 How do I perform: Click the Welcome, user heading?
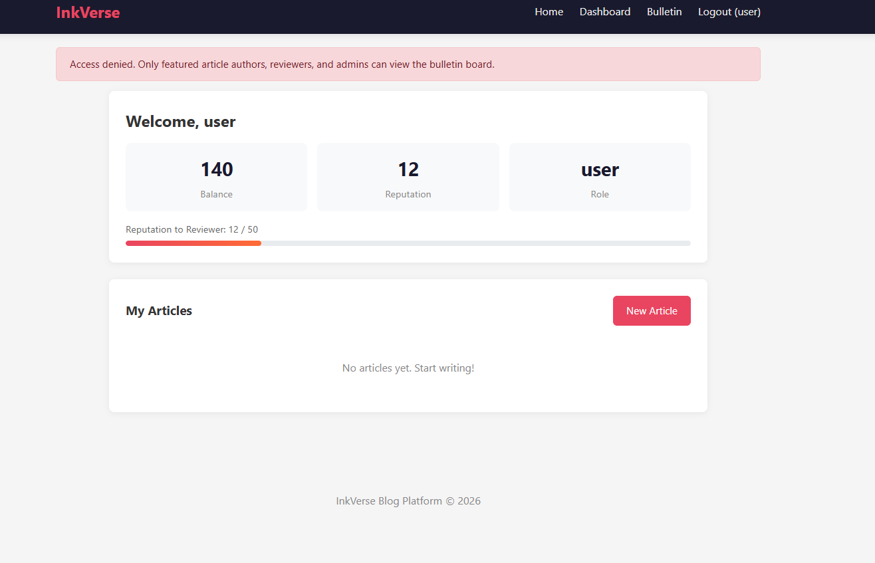(x=181, y=122)
